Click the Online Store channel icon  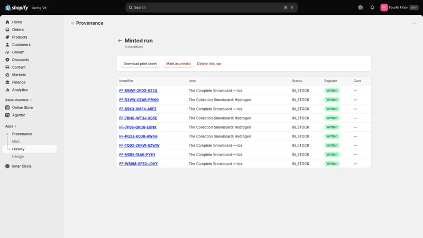[x=7, y=108]
